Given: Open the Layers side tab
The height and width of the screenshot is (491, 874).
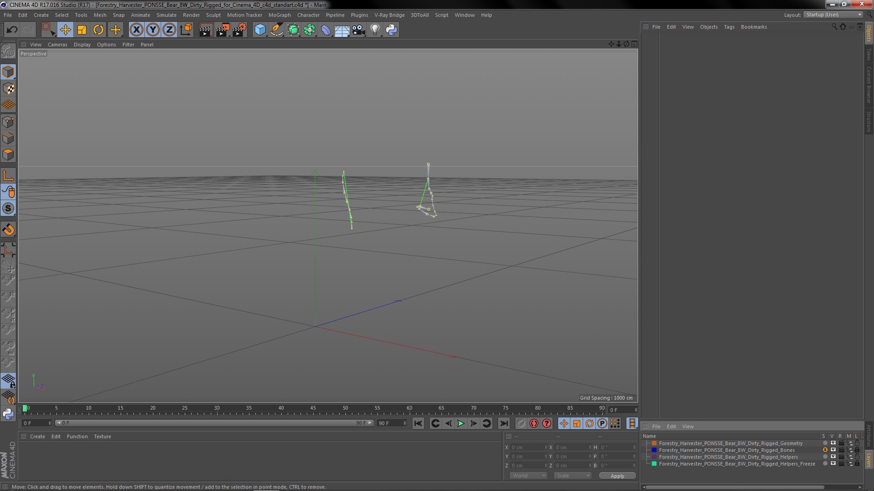Looking at the screenshot, I should (x=869, y=460).
